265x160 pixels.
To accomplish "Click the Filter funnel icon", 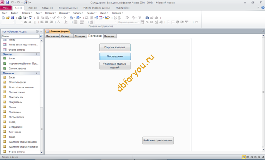I will 140,17.
